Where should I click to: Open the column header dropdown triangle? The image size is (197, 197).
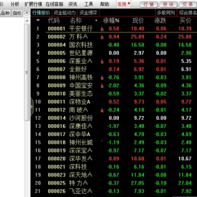click(x=38, y=20)
